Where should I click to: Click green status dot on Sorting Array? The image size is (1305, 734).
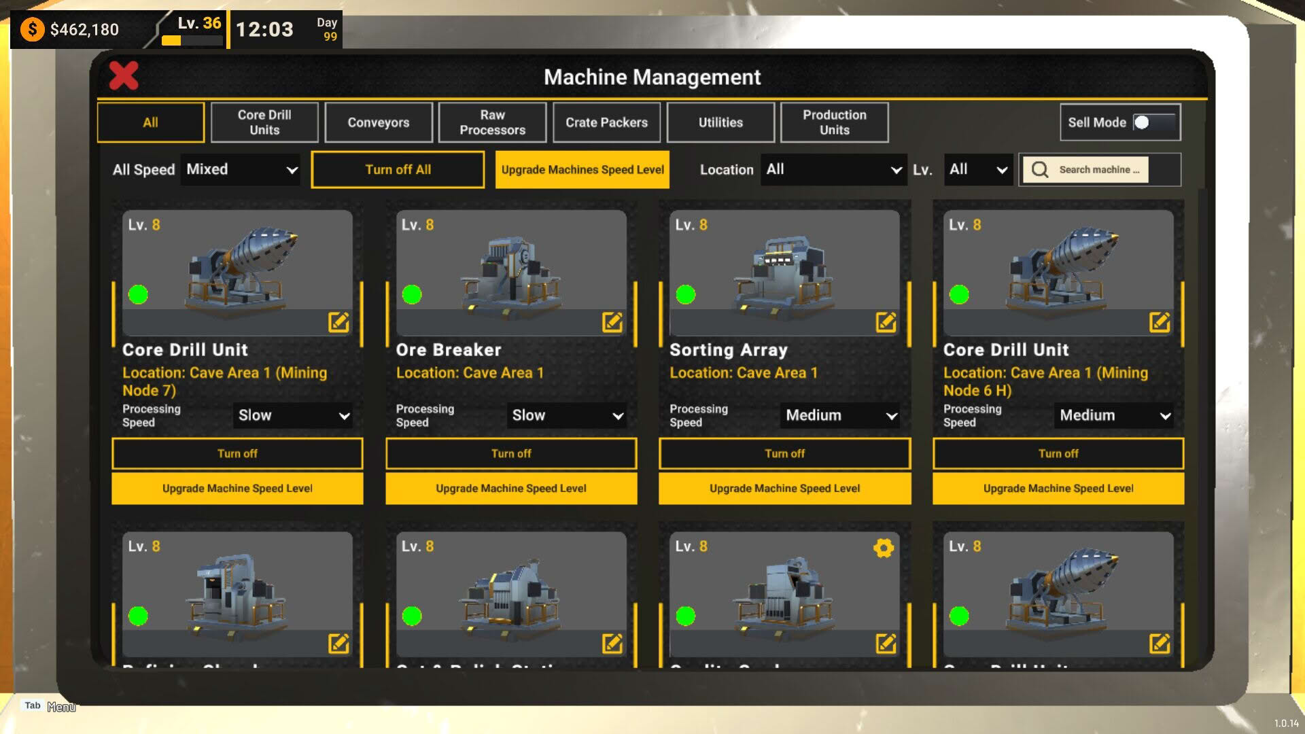pos(686,294)
